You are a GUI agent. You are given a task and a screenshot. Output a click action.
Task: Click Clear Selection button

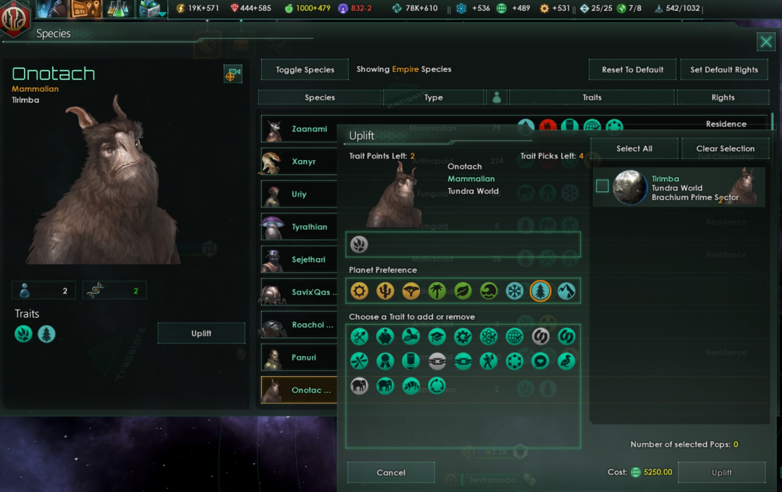click(x=725, y=149)
